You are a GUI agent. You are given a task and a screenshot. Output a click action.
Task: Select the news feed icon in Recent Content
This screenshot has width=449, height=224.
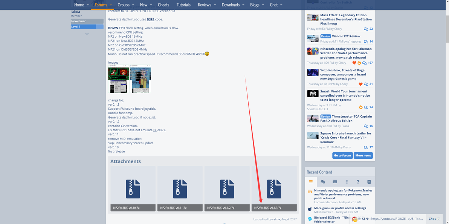335,182
